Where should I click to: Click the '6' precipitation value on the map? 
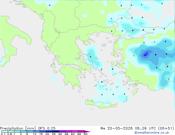pos(166,54)
